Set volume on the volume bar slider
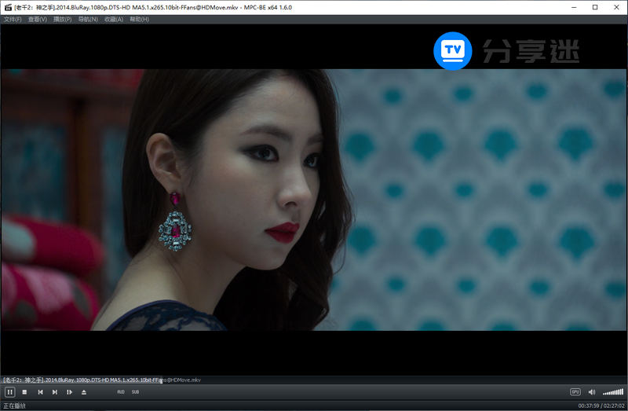 pos(613,391)
